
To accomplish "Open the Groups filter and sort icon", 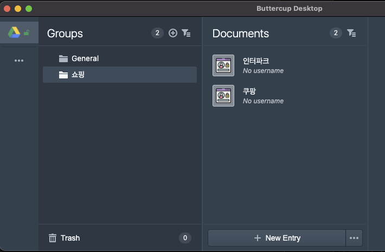I will [186, 33].
